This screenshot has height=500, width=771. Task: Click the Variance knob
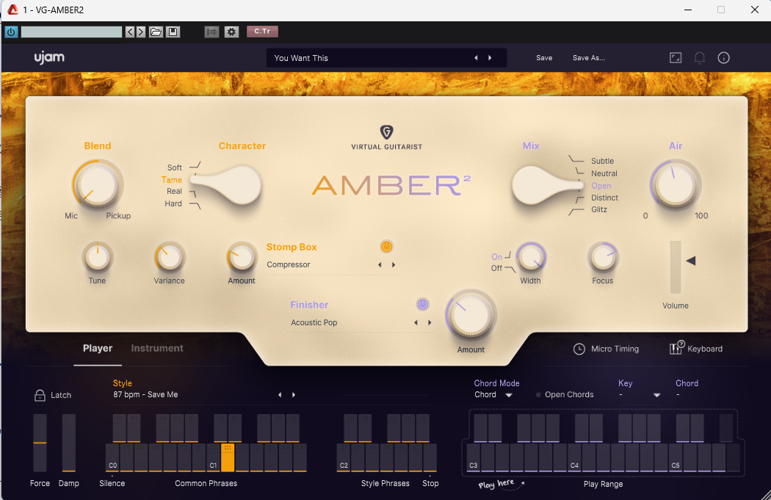pyautogui.click(x=169, y=257)
